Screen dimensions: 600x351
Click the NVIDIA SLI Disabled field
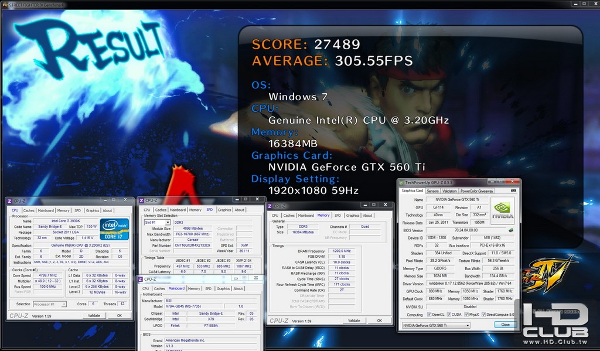[x=471, y=306]
